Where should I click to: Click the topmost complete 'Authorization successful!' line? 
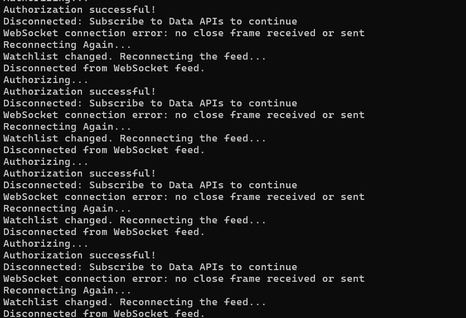(x=80, y=9)
